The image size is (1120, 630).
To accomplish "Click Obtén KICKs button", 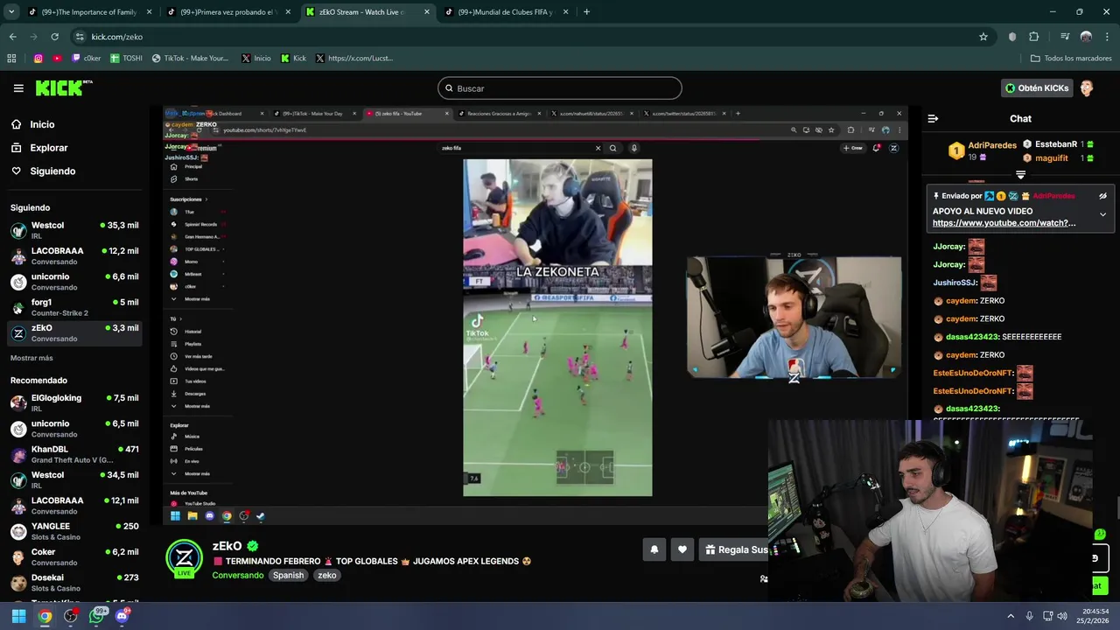I will point(1037,88).
